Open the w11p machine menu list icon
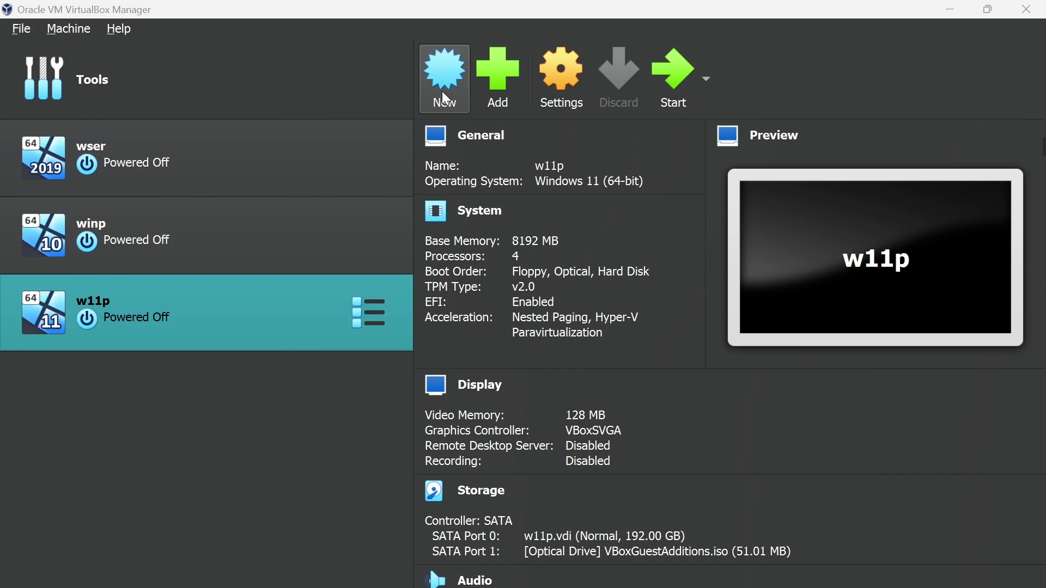The width and height of the screenshot is (1046, 588). (369, 313)
